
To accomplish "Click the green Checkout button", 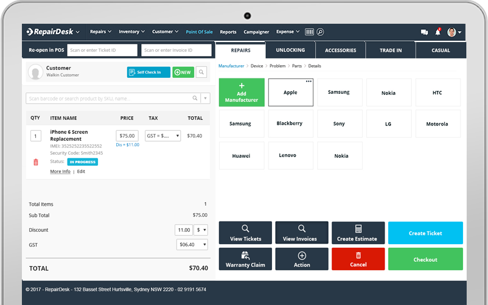I will point(425,259).
